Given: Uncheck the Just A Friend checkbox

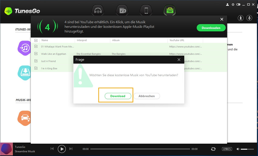Looking at the screenshot, I should (36, 61).
